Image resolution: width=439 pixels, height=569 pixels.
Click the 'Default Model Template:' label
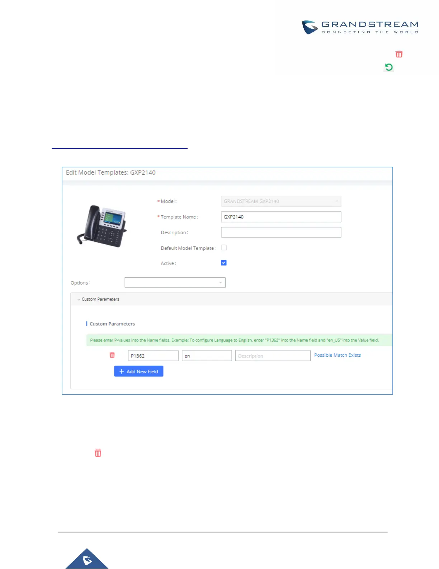188,248
